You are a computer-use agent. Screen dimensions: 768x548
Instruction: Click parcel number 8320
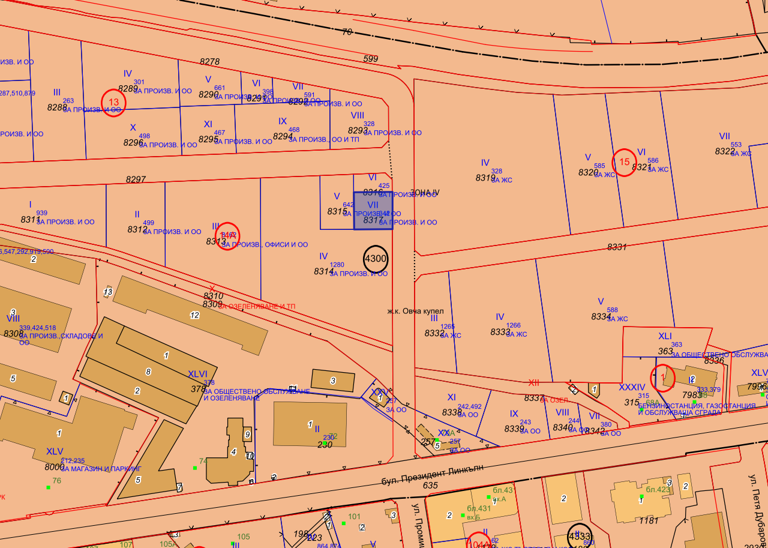(x=588, y=172)
